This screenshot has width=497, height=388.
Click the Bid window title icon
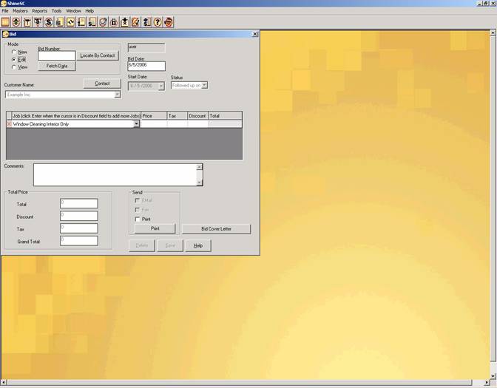[5, 34]
